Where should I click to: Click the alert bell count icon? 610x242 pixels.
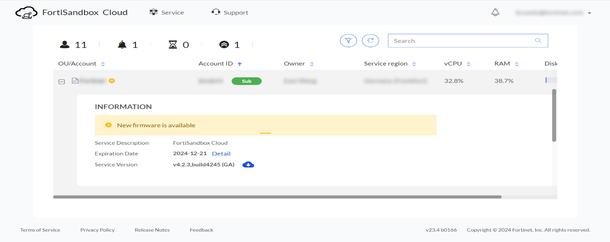click(122, 45)
